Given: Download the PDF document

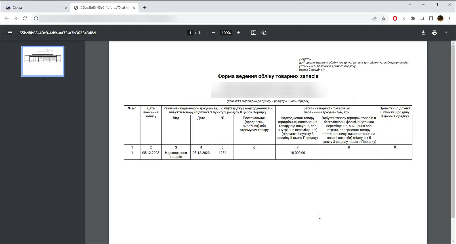Looking at the screenshot, I should pos(423,33).
